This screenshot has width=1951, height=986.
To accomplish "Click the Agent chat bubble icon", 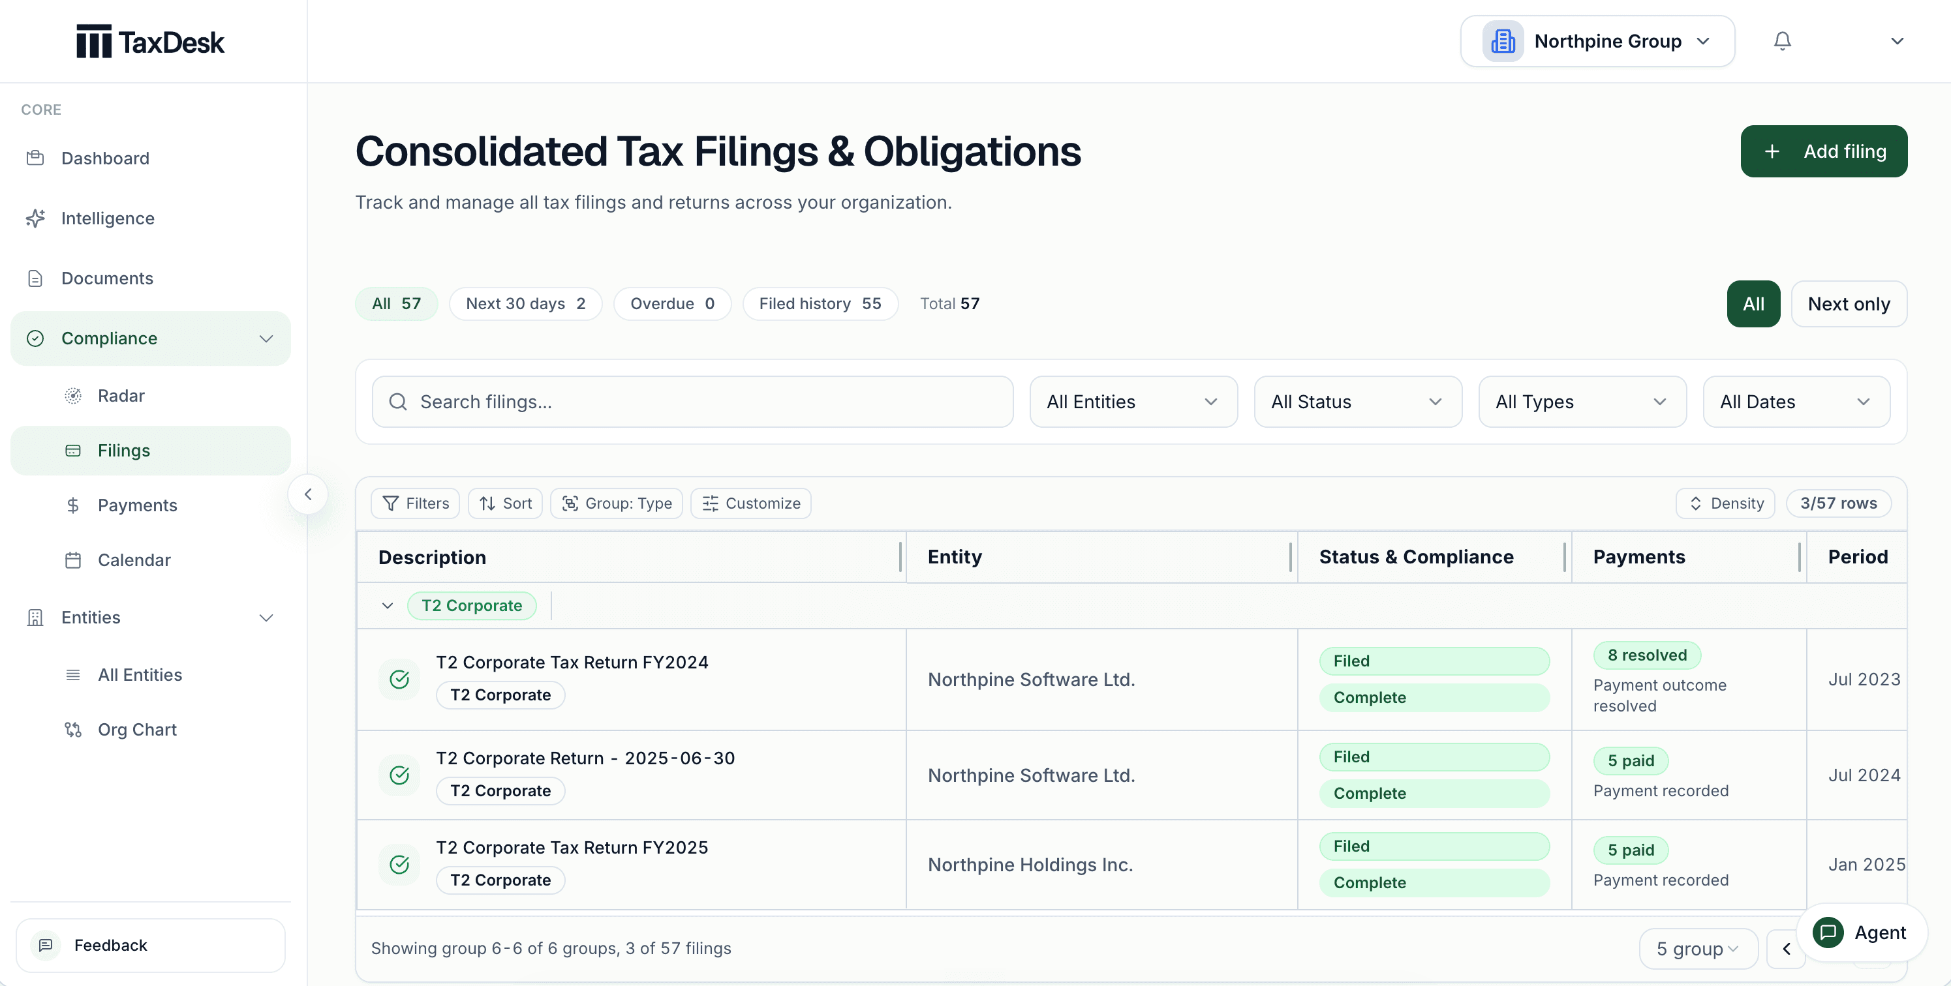I will pos(1828,933).
